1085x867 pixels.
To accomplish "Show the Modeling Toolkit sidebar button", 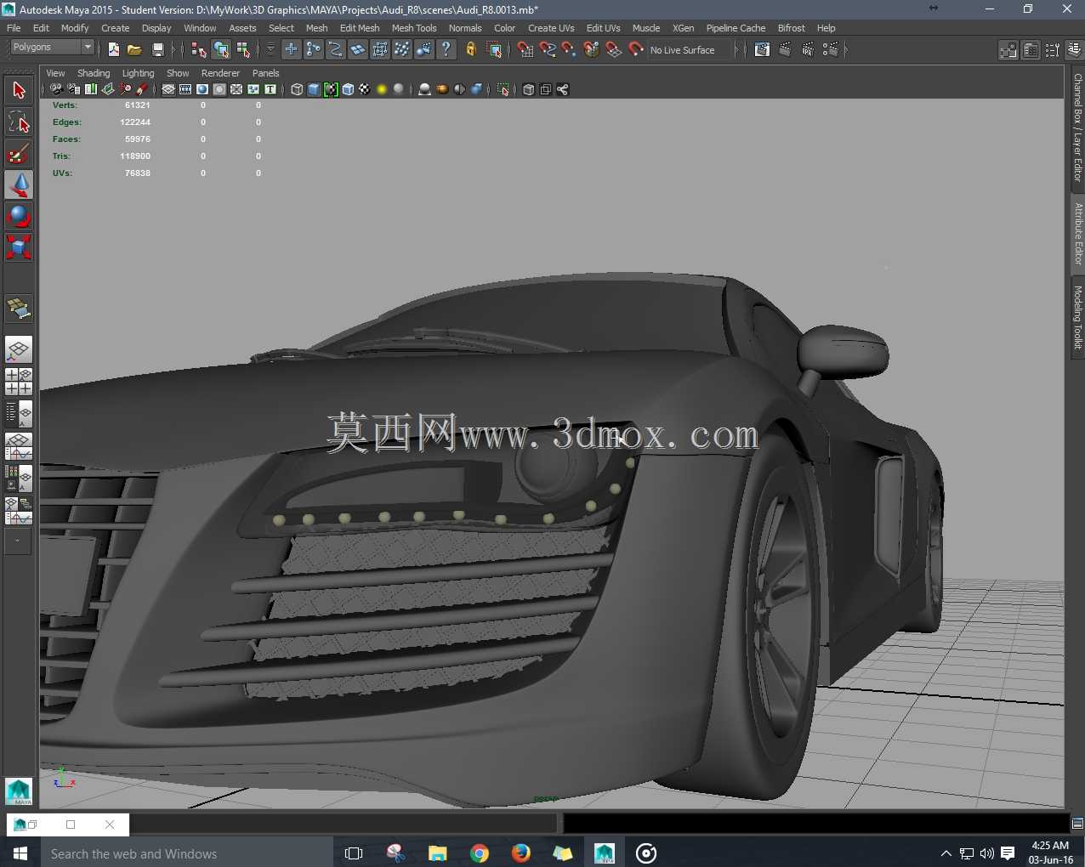I will coord(1008,50).
